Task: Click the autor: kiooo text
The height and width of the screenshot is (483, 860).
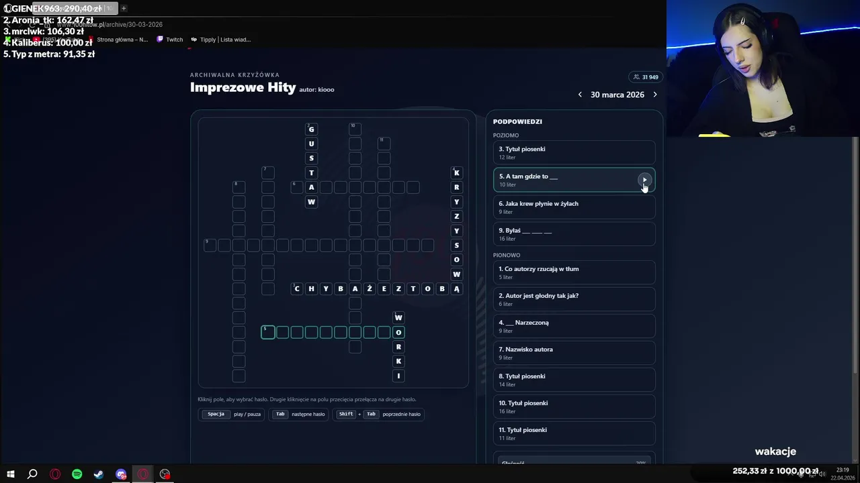Action: pyautogui.click(x=316, y=89)
